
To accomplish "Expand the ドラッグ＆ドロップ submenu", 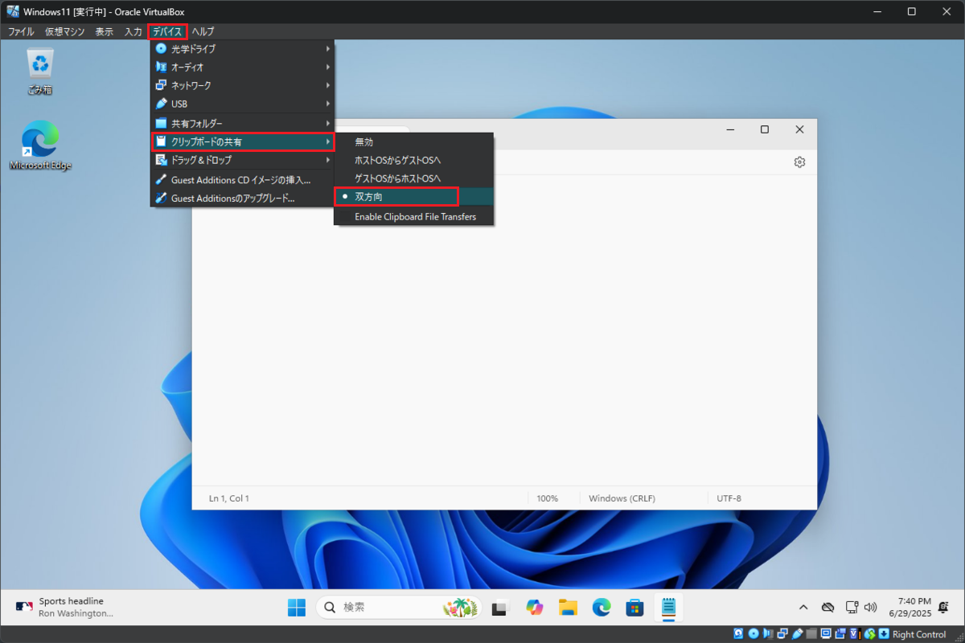I will click(242, 160).
